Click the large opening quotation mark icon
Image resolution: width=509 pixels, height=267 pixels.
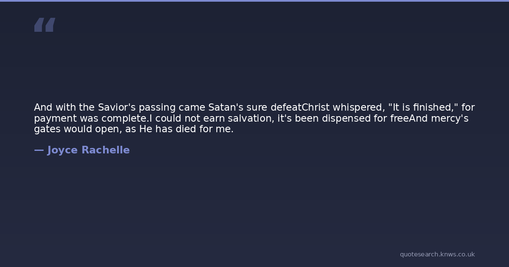pyautogui.click(x=45, y=25)
